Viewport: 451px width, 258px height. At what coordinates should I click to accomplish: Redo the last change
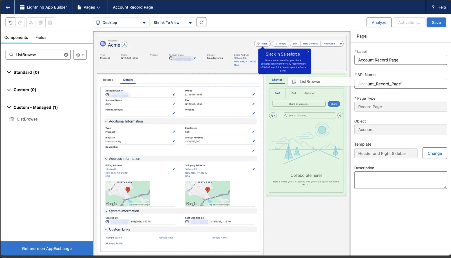20,23
